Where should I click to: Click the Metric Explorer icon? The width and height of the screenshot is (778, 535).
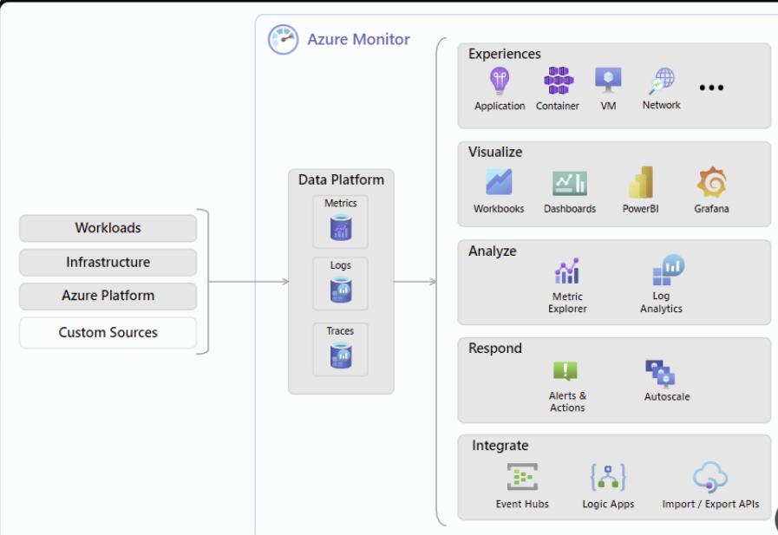pos(567,271)
